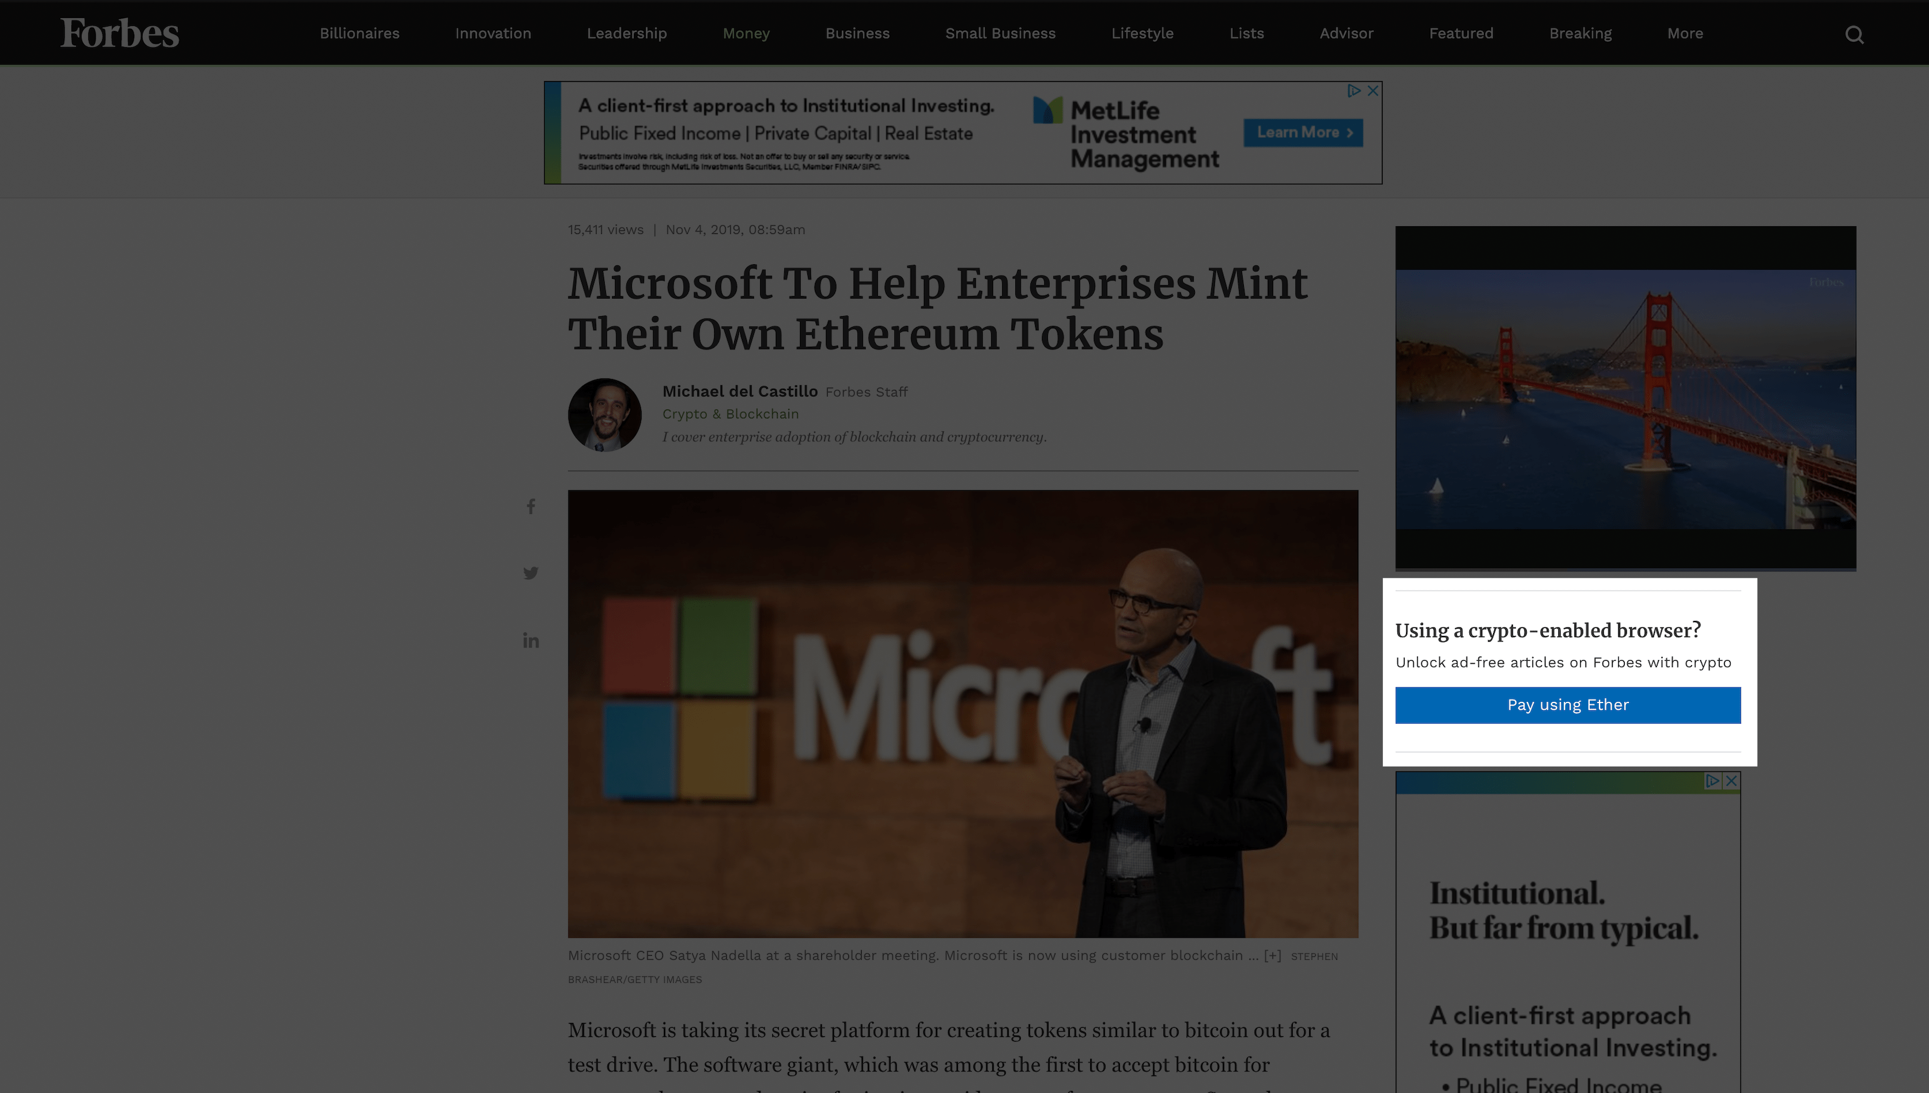Click the Facebook share icon
This screenshot has width=1929, height=1093.
coord(530,506)
